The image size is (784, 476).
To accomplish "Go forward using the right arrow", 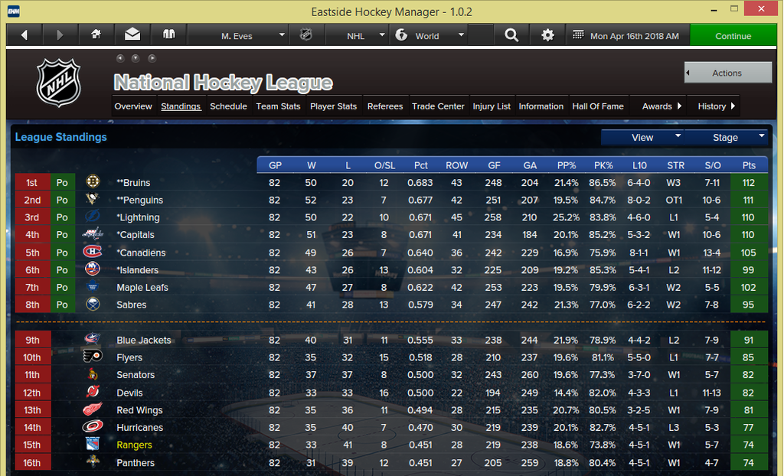I will [60, 35].
